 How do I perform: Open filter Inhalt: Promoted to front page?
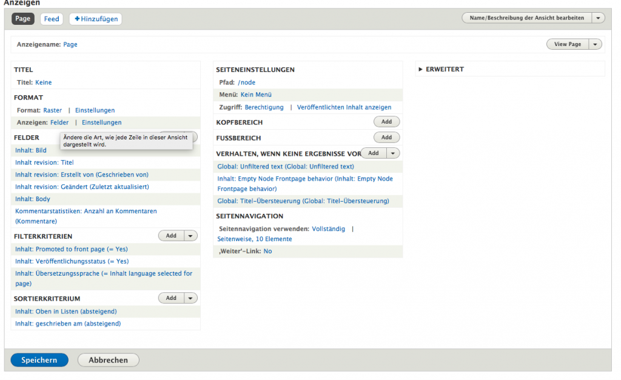[x=71, y=249]
